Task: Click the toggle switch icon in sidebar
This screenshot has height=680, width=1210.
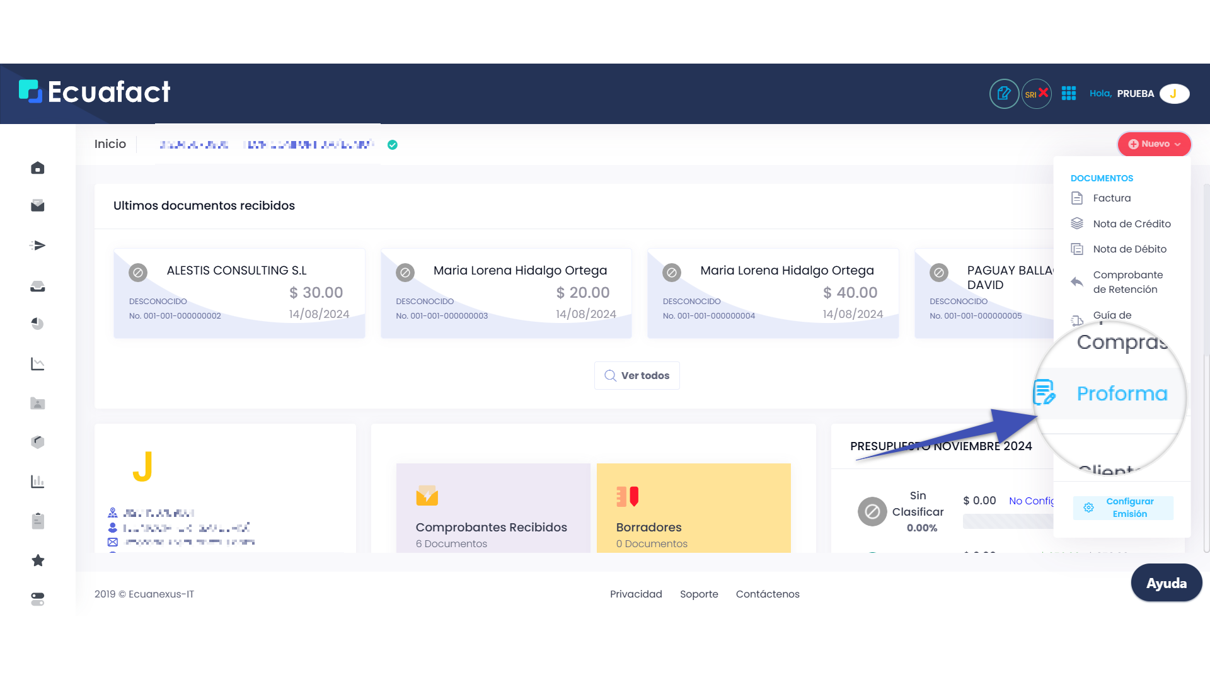Action: pyautogui.click(x=38, y=599)
